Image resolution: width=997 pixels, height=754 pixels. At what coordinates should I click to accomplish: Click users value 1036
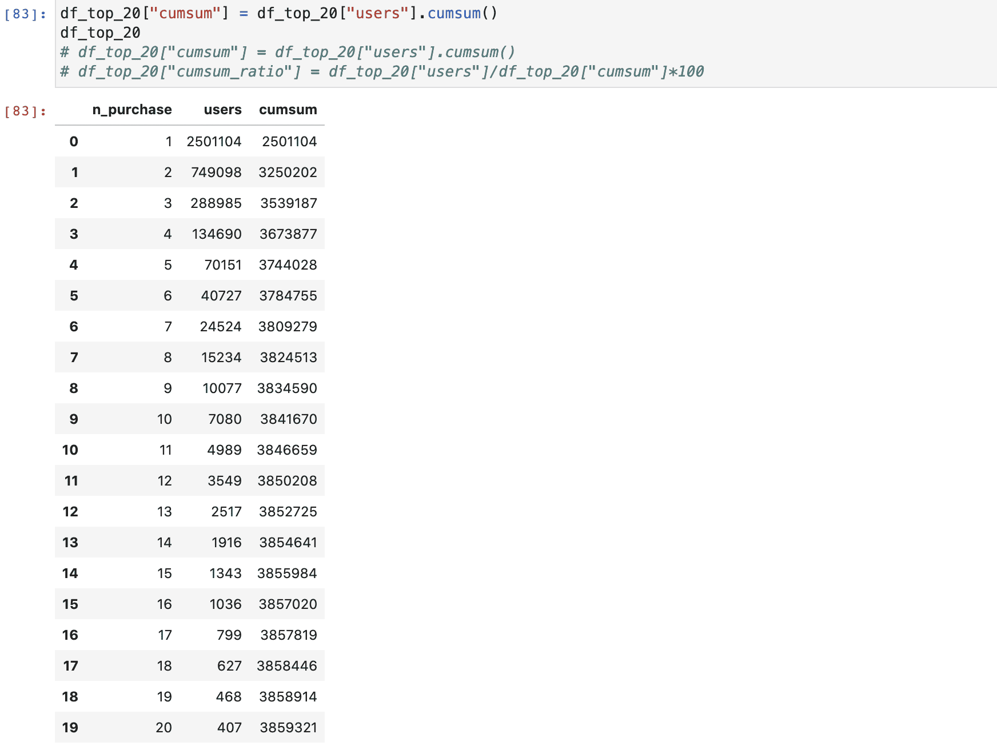tap(226, 604)
